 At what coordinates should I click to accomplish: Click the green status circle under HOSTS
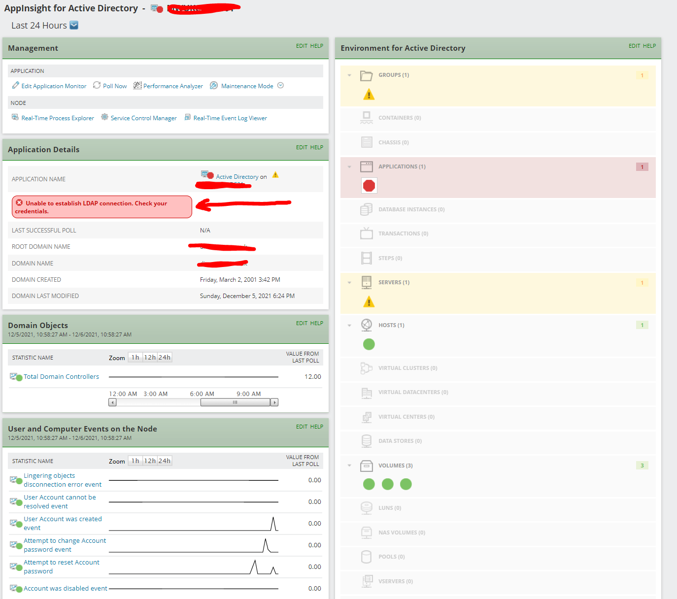369,344
